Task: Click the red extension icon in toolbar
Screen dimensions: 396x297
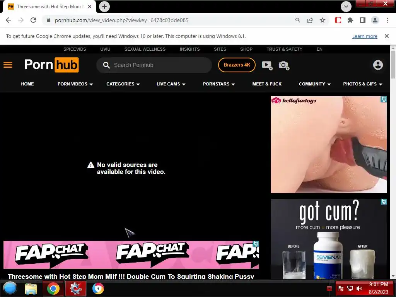Action: tap(338, 20)
